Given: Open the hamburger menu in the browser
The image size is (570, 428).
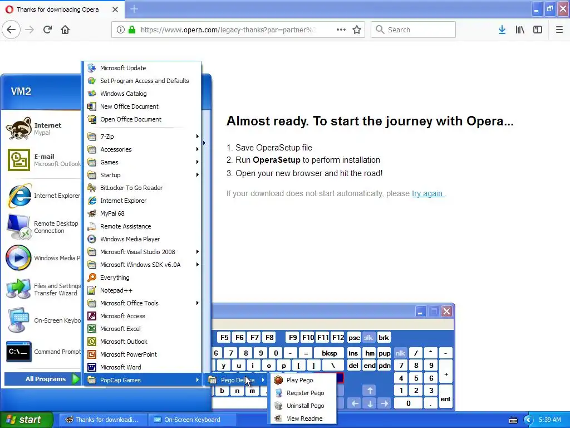Looking at the screenshot, I should click(x=559, y=30).
